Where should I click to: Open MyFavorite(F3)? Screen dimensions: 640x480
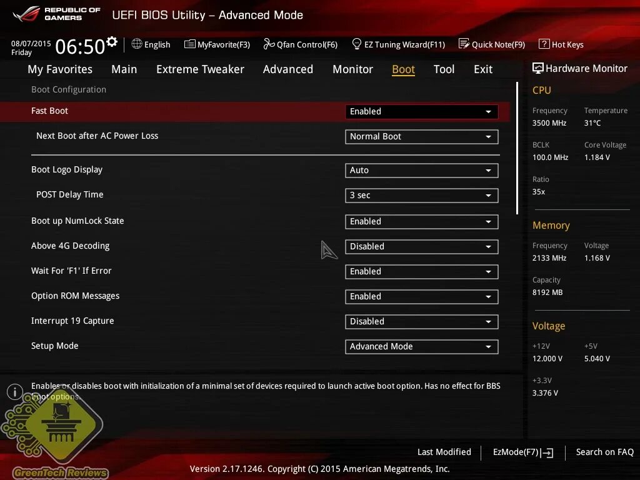coord(217,44)
